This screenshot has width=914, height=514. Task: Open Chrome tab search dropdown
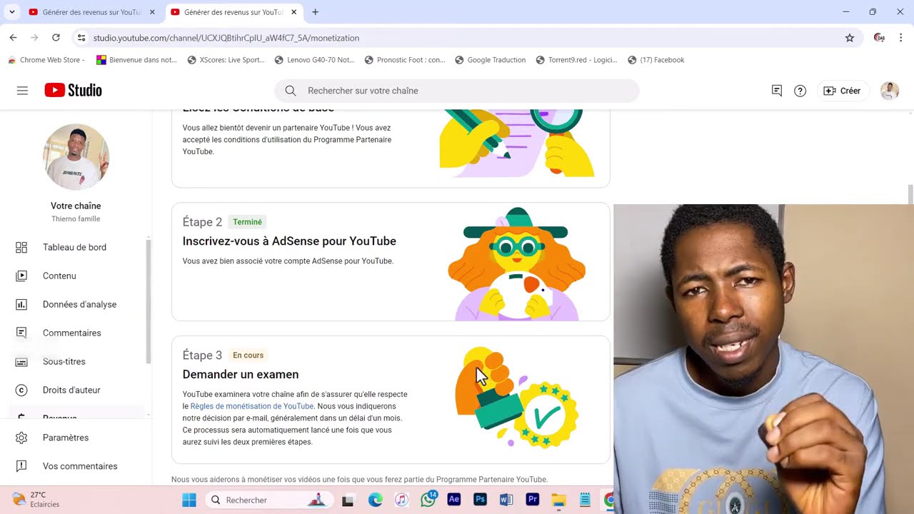tap(11, 12)
